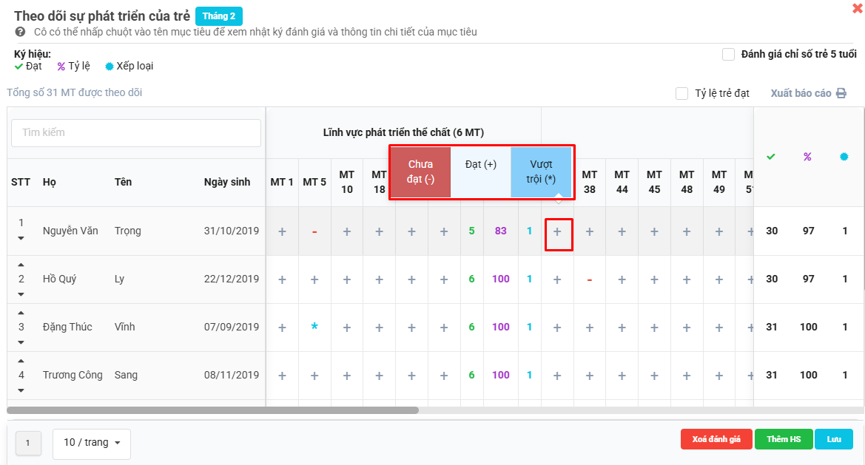865x465 pixels.
Task: Close the dialog with red X
Action: point(858,9)
